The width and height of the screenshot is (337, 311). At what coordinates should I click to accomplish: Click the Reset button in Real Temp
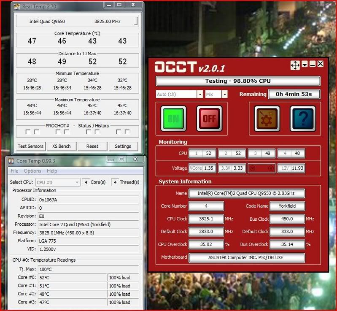[92, 146]
